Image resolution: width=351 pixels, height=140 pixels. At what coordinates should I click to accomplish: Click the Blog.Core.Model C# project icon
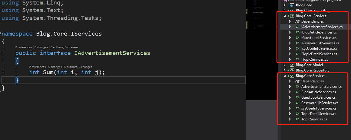point(292,65)
